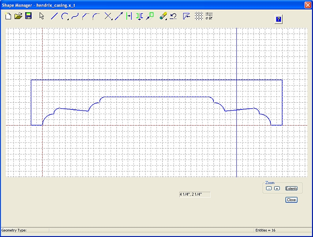
Task: Select the Chamfer corner tool
Action: coord(85,16)
